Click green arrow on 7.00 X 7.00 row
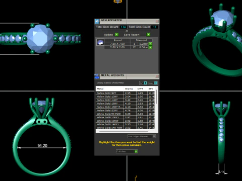The height and width of the screenshot is (181, 242). tap(150, 44)
